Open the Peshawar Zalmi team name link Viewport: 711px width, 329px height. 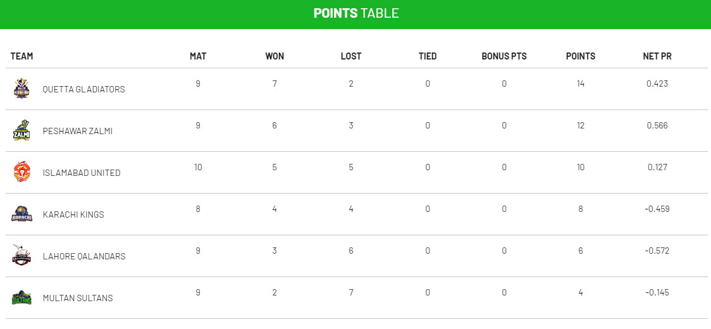tap(77, 131)
